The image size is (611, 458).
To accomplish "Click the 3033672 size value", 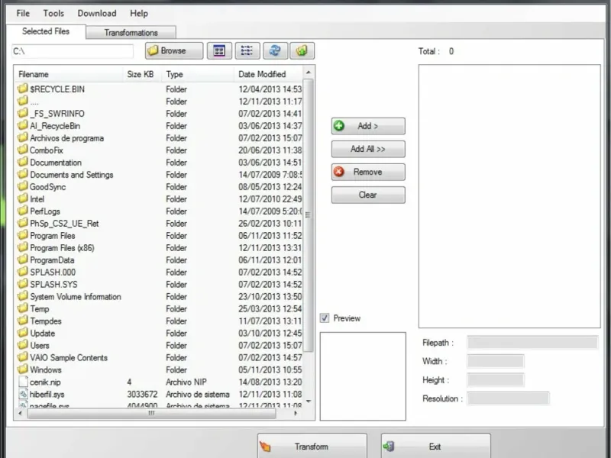I will click(142, 394).
